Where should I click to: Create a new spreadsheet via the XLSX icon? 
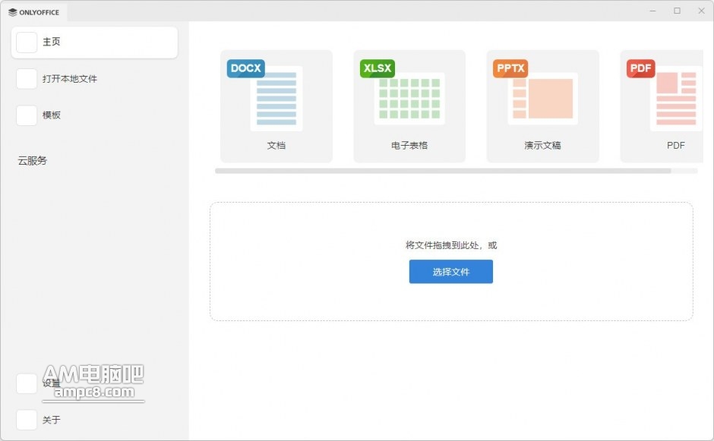click(409, 96)
